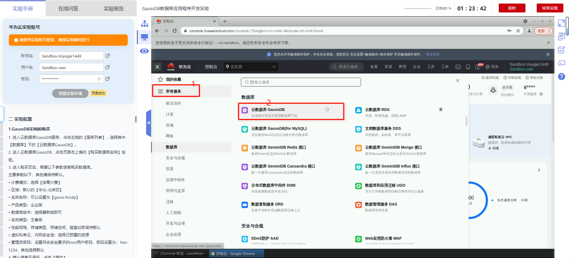Open Terminal 终端 in the taskbar

[180, 254]
